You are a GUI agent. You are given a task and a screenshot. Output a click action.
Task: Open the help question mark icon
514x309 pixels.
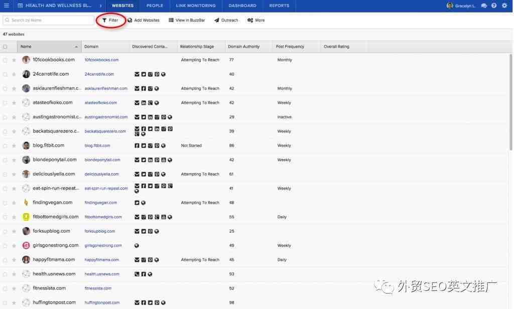[494, 6]
